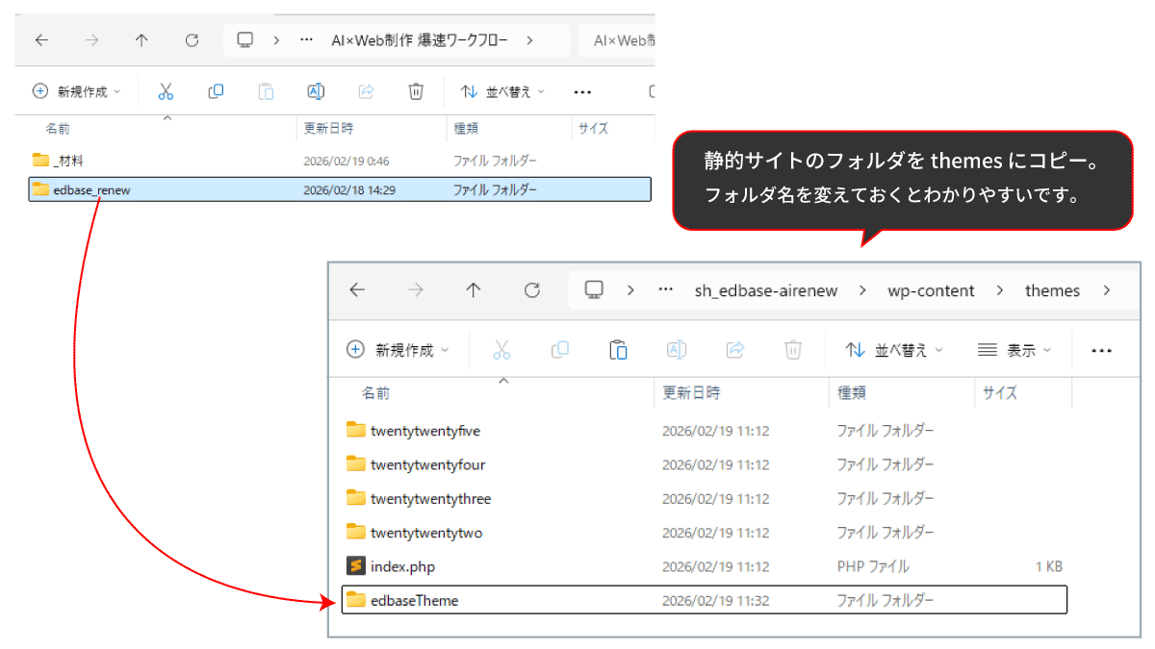Expand the chevron after the PC icon in the upper window
Viewport: 1155px width, 649px height.
point(276,40)
